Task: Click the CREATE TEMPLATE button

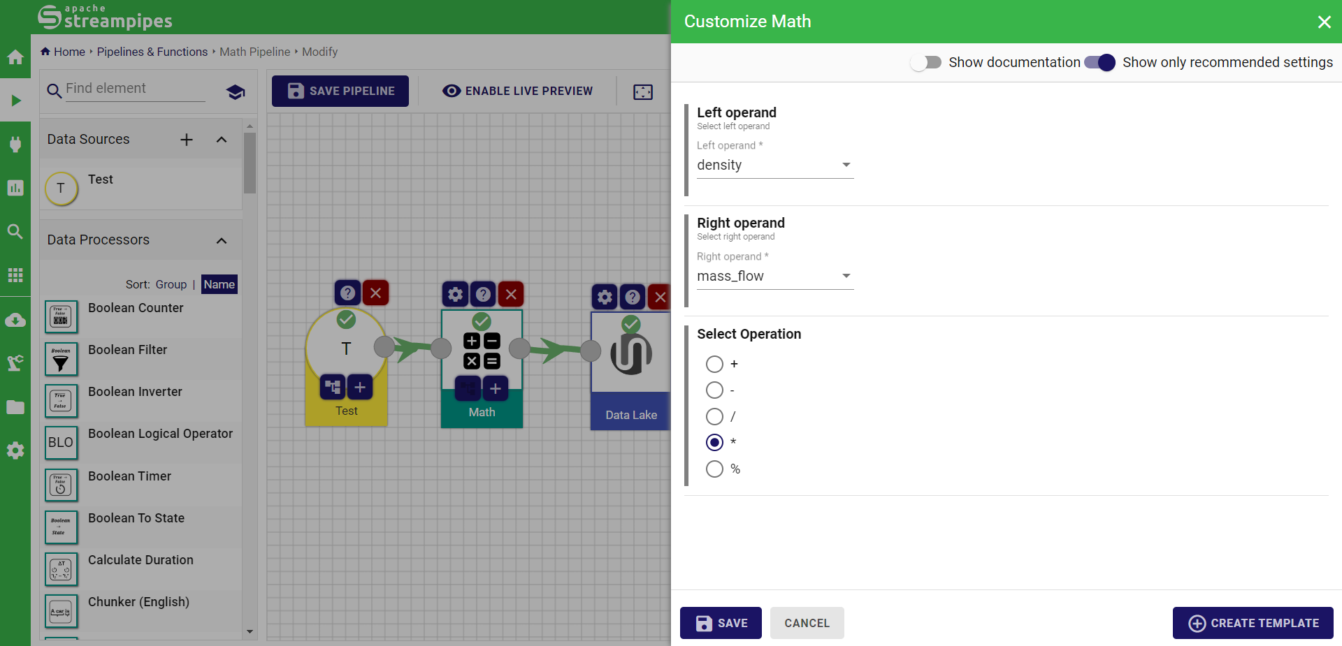Action: (1252, 623)
